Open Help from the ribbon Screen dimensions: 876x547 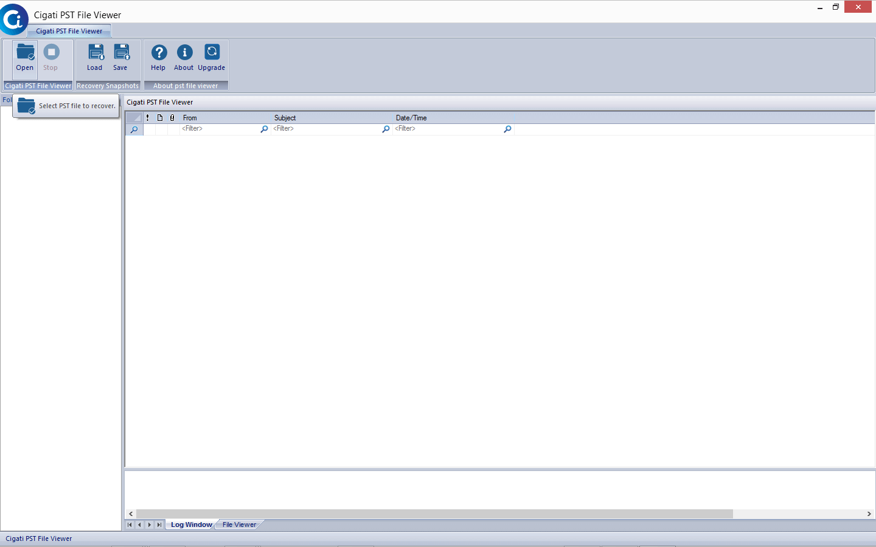pos(159,58)
